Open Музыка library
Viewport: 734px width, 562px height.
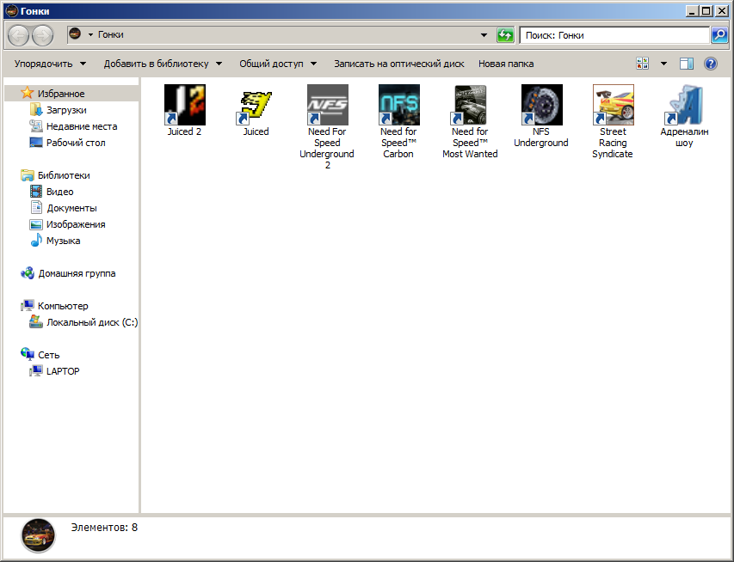click(x=63, y=241)
